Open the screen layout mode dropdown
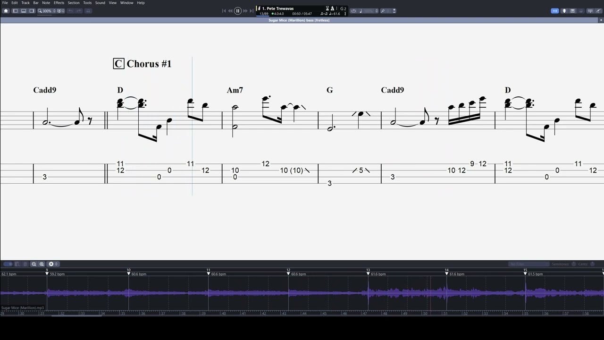The image size is (604, 340). (x=61, y=11)
